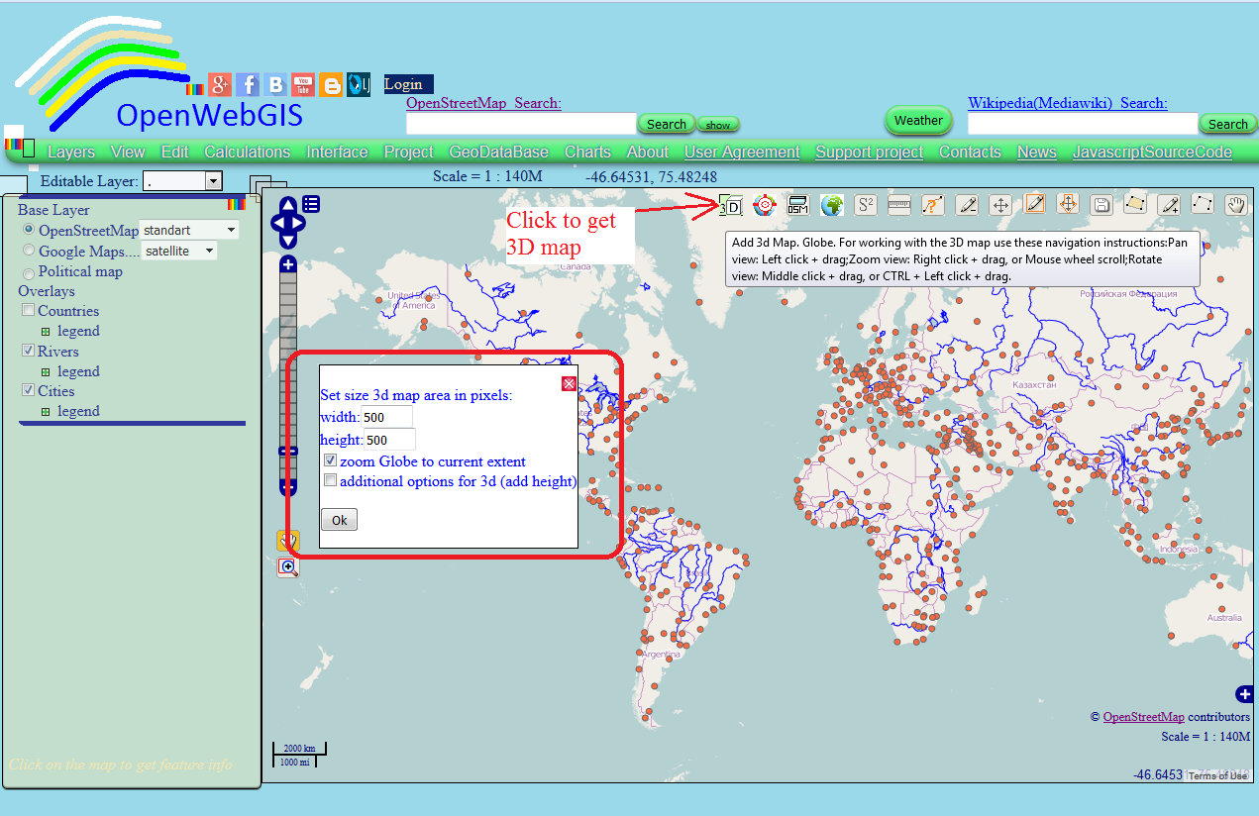Switch to the GeoDataBase menu
The image size is (1259, 816).
pos(499,152)
